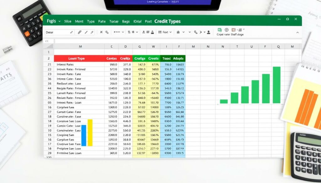Select column header Q
Image resolution: width=321 pixels, height=183 pixels.
coord(278,47)
